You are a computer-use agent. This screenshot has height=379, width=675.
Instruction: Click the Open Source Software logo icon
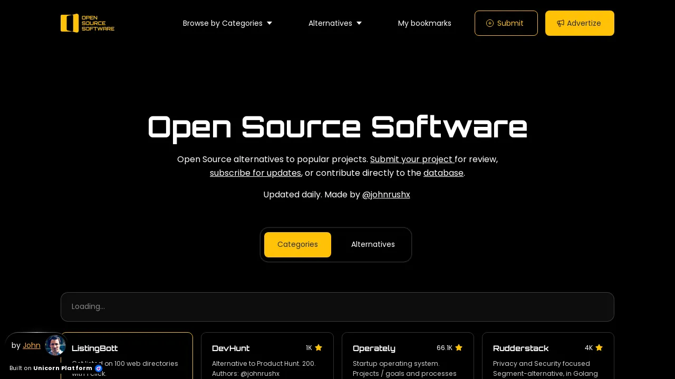69,23
